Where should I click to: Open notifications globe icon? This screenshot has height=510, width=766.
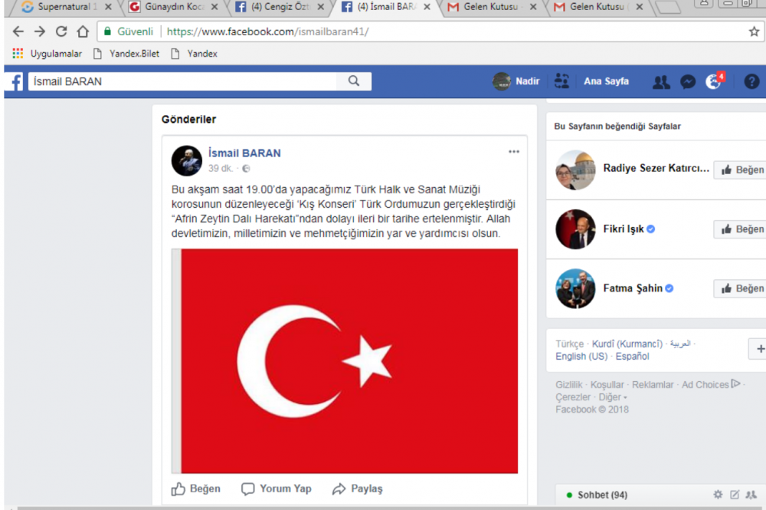tap(714, 82)
